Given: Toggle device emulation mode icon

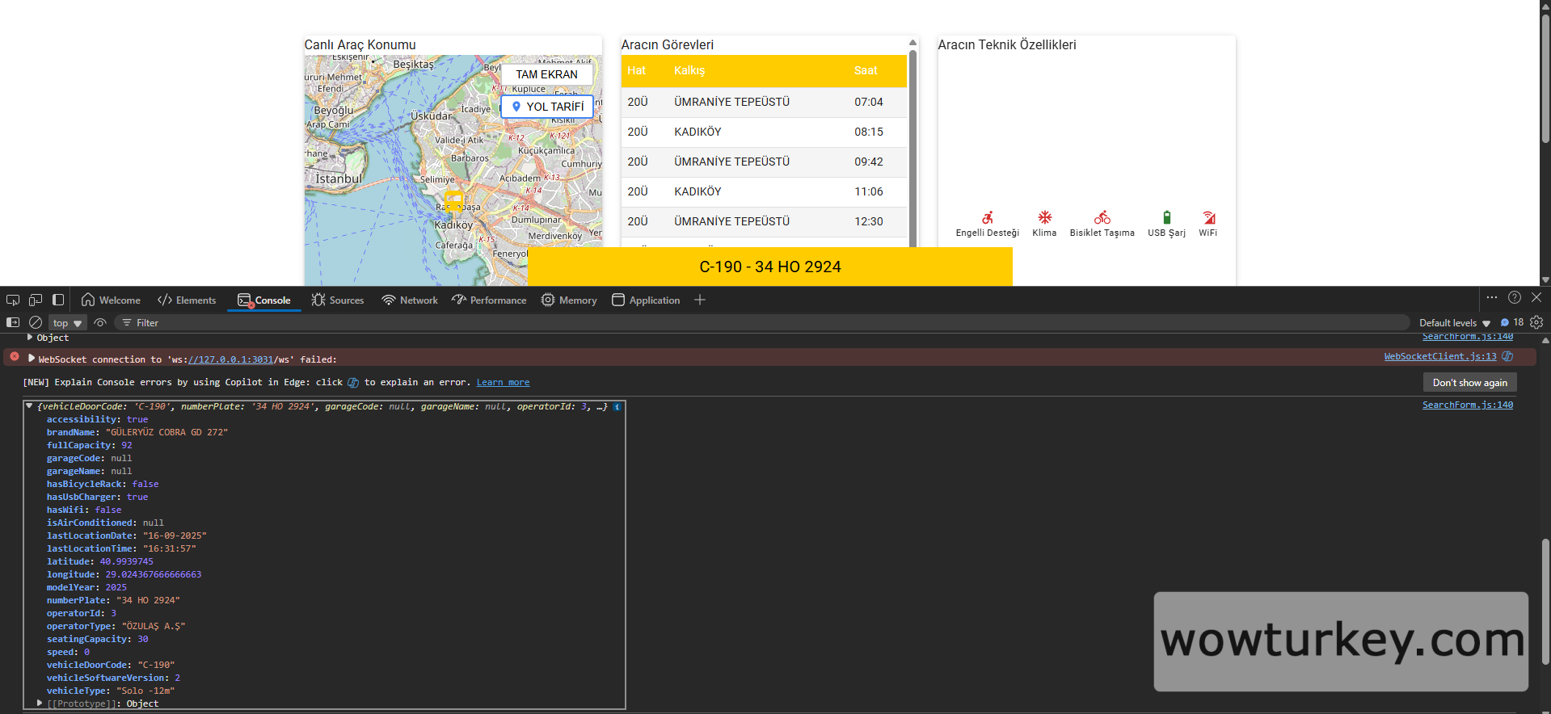Looking at the screenshot, I should (36, 300).
